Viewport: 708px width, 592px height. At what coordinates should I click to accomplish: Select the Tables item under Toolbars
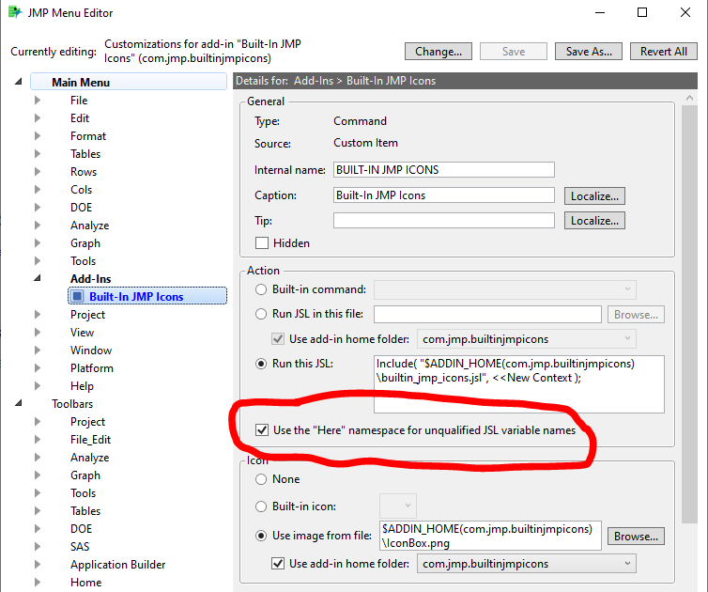click(x=85, y=510)
